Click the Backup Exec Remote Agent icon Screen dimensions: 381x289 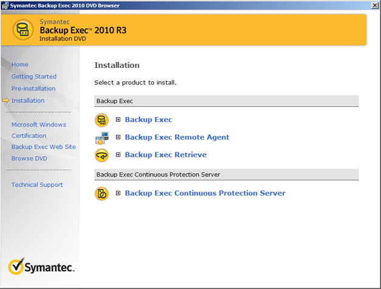pyautogui.click(x=102, y=138)
